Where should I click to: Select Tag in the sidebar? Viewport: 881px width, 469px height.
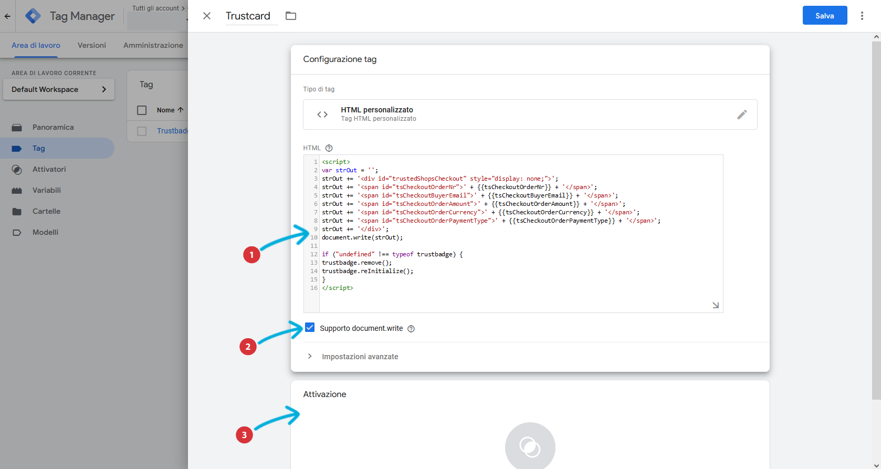pyautogui.click(x=57, y=148)
